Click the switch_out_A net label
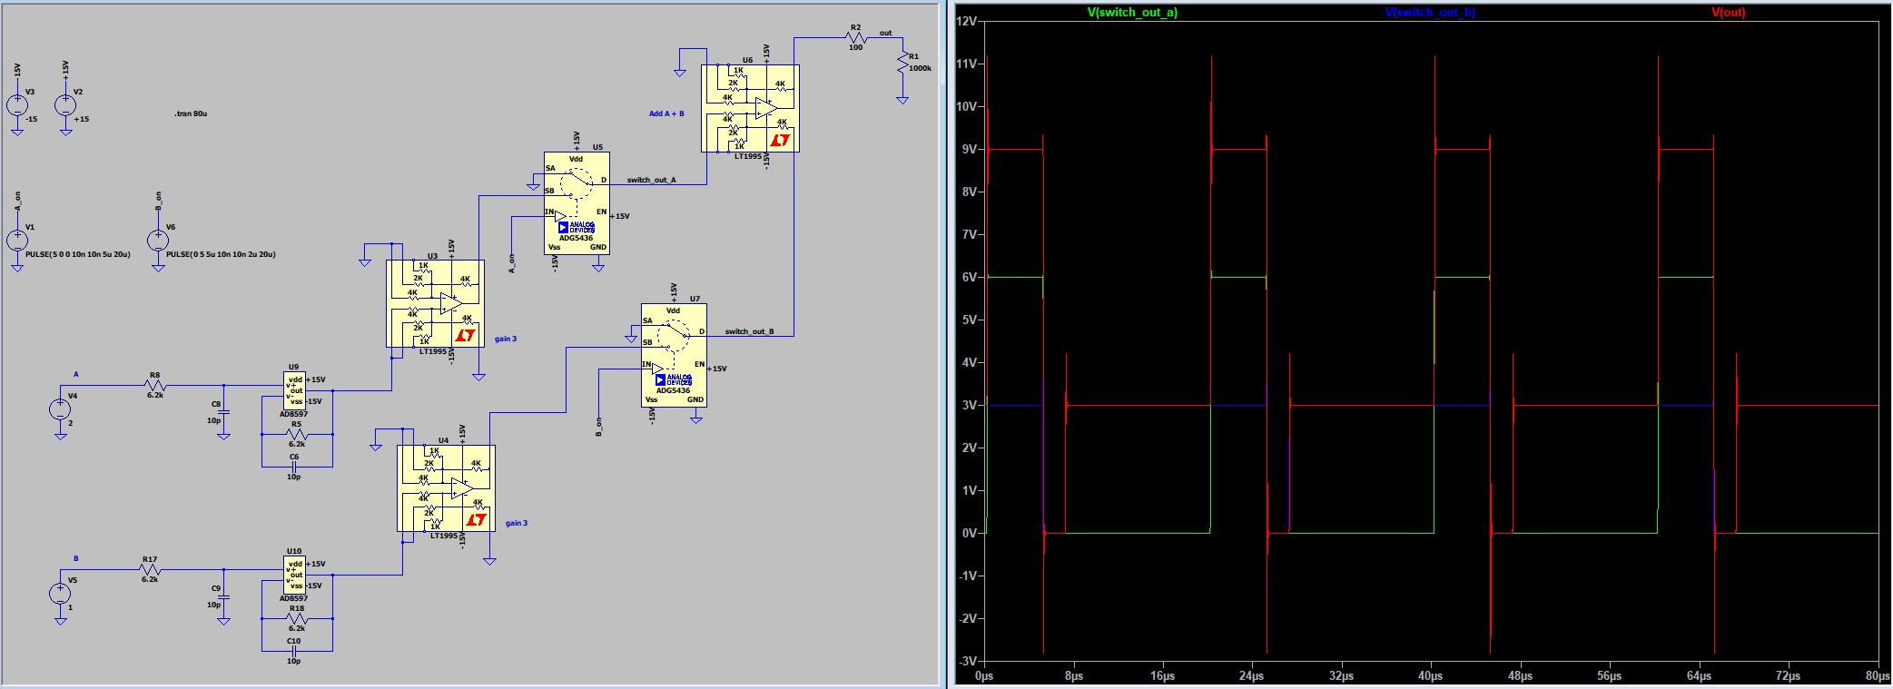This screenshot has height=689, width=1893. tap(651, 180)
